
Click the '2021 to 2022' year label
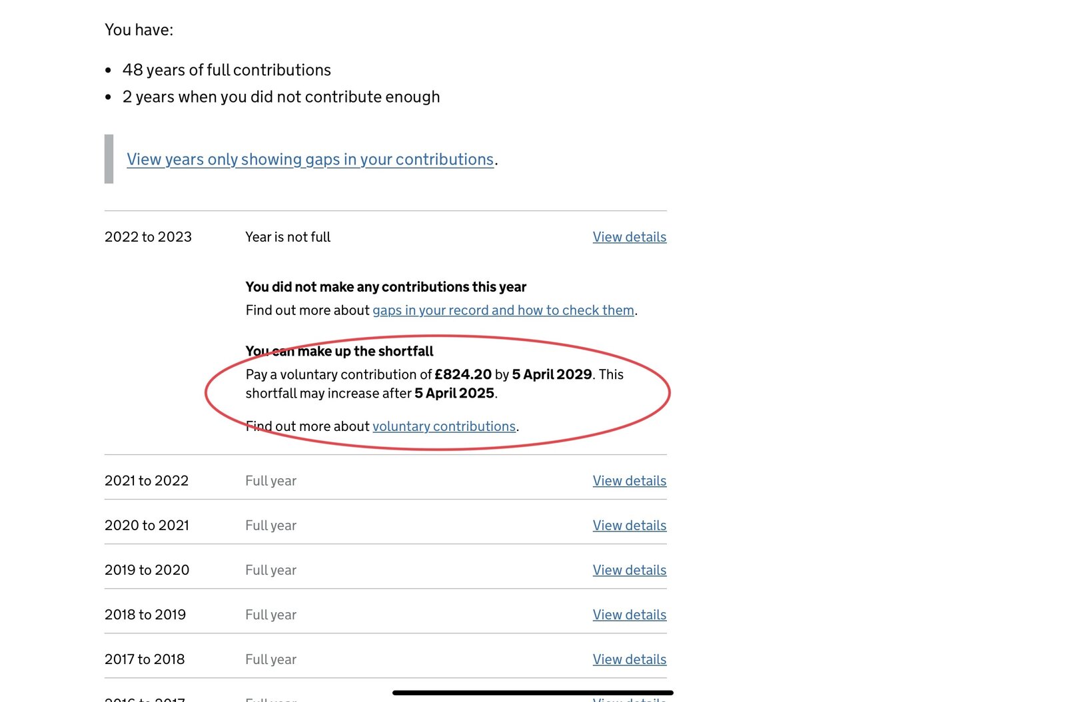(147, 481)
